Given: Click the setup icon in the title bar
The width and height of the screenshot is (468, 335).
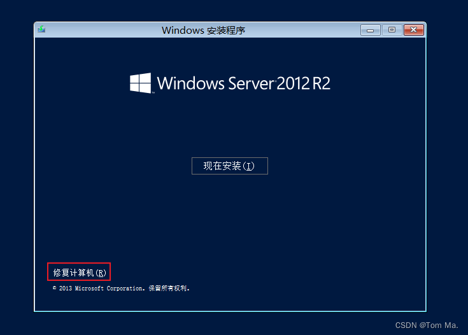Looking at the screenshot, I should point(41,29).
